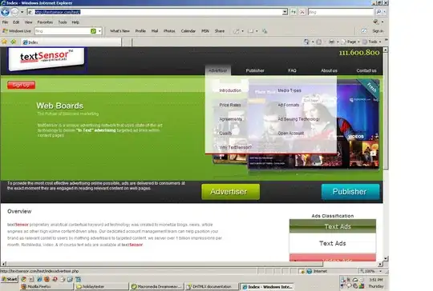Open the Windows Live search options dropdown
This screenshot has width=433, height=291.
click(x=99, y=31)
